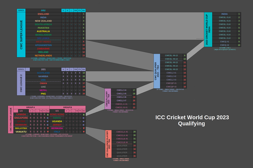Image resolution: width=253 pixels, height=168 pixels.
Task: Click CWCQP #2 qualifier slot
Action: [x=171, y=87]
